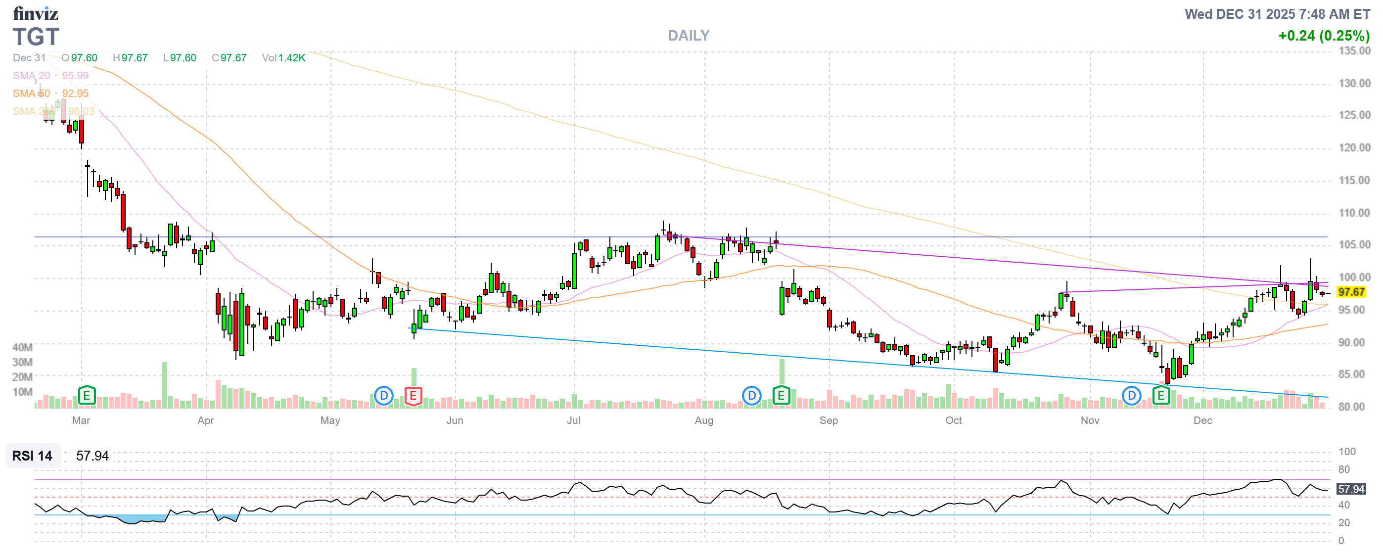
Task: Click the yellow 97.67 price tag
Action: tap(1351, 292)
